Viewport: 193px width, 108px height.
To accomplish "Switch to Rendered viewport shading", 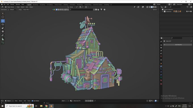I will tap(156, 7).
